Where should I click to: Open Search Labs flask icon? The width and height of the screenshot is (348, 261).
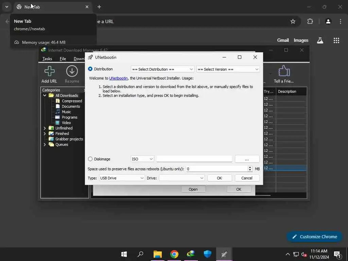[x=320, y=40]
